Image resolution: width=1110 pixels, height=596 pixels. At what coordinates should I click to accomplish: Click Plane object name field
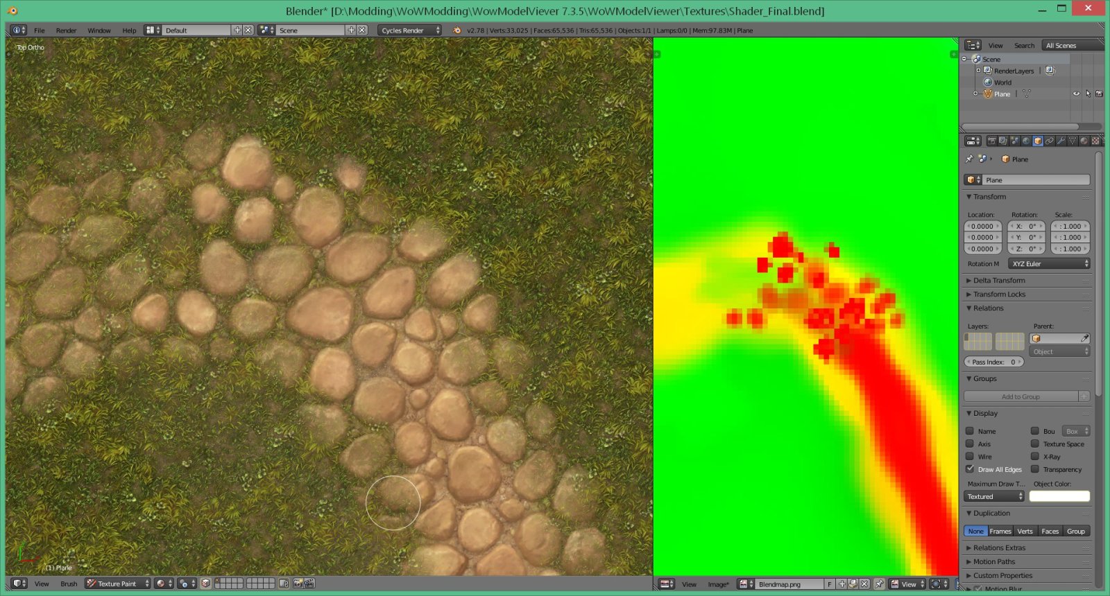(x=1036, y=180)
